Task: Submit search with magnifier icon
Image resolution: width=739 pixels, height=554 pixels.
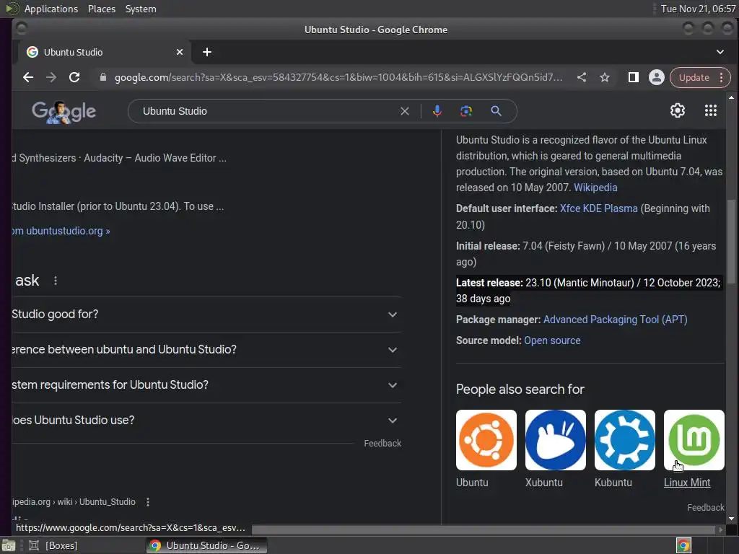Action: pyautogui.click(x=496, y=111)
